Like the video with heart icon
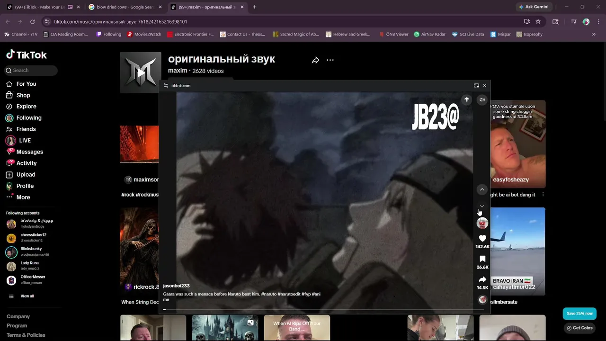The height and width of the screenshot is (341, 606). coord(482,238)
